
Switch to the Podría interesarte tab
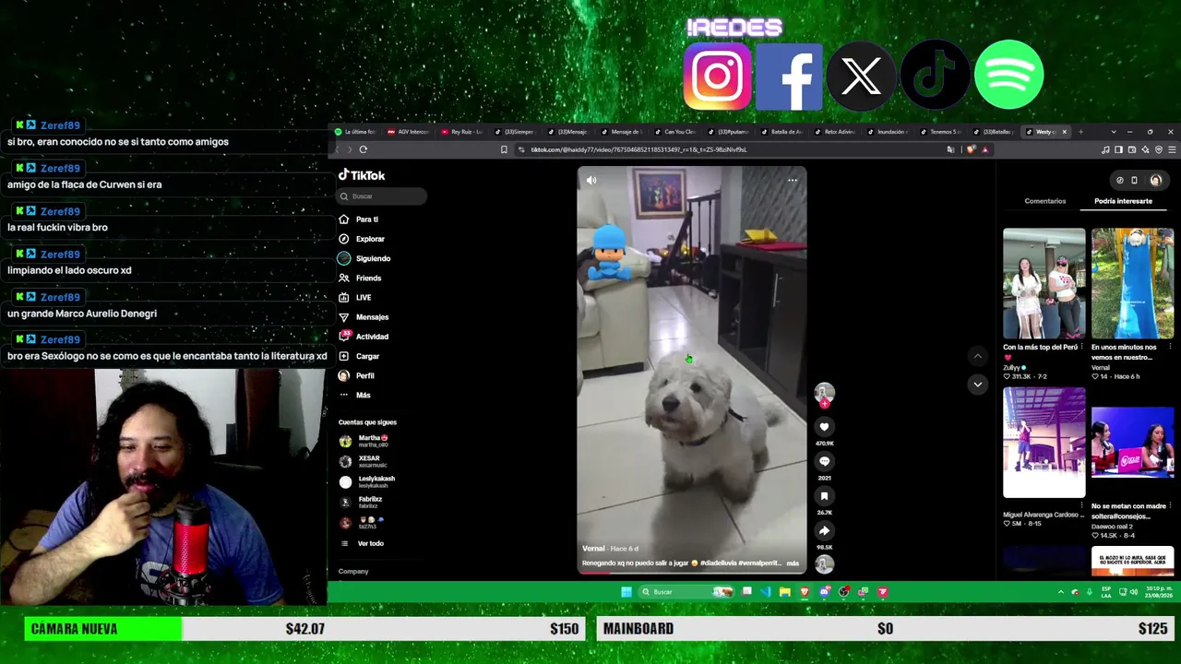coord(1123,201)
